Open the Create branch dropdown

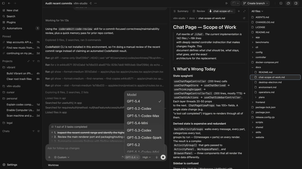click(x=255, y=3)
